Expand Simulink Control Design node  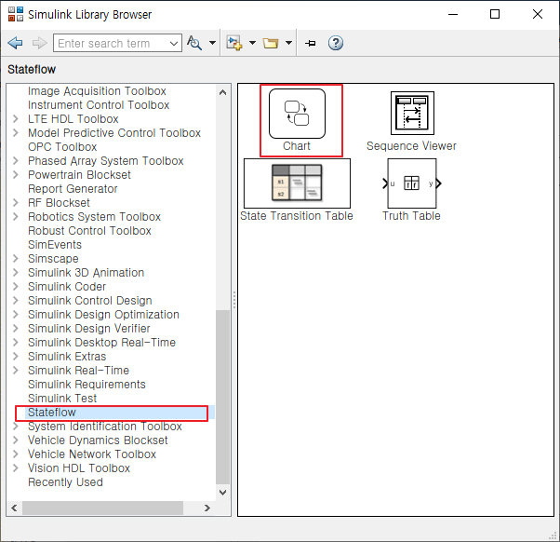coord(16,300)
